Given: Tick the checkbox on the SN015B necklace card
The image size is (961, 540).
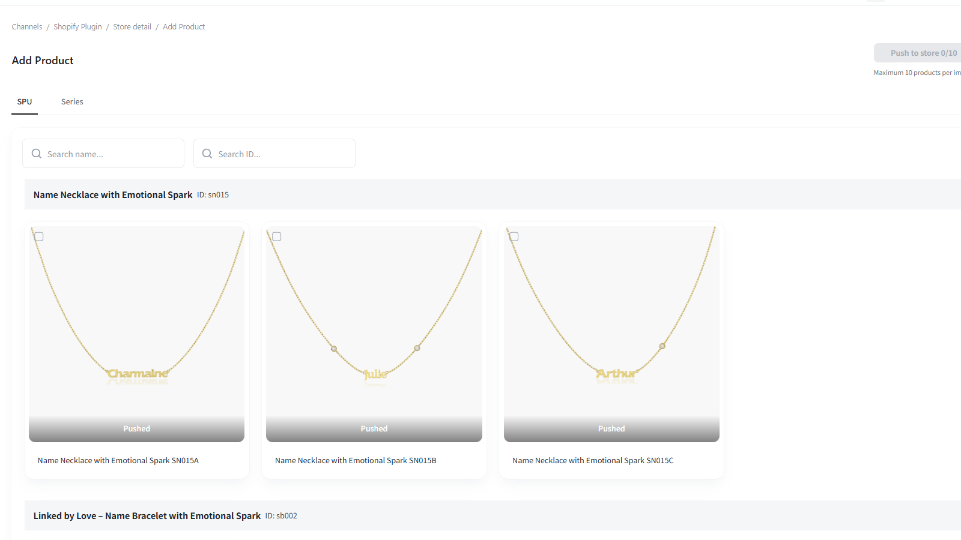Looking at the screenshot, I should tap(277, 236).
